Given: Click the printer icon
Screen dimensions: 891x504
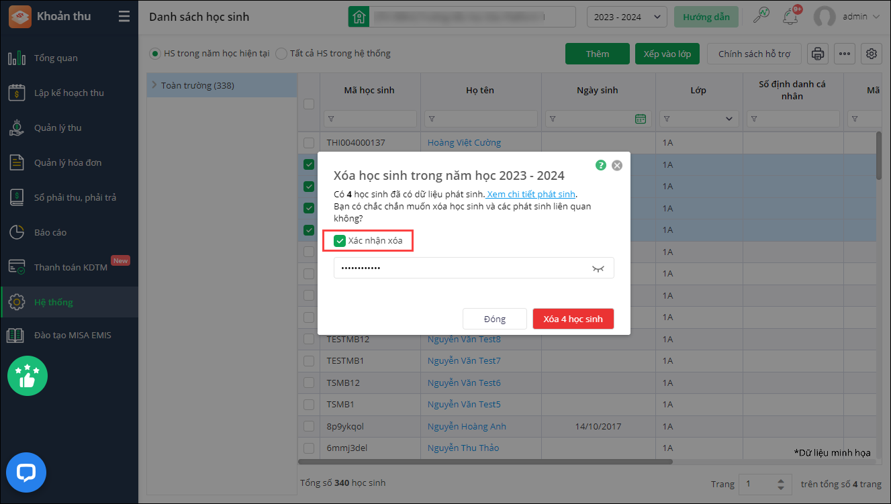Looking at the screenshot, I should point(817,54).
